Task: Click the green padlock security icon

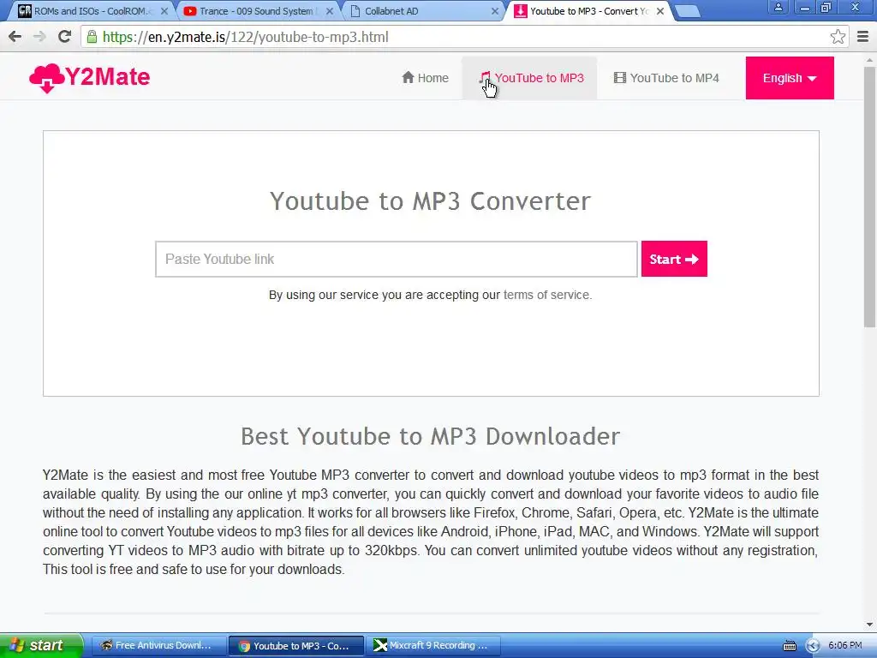Action: coord(92,37)
